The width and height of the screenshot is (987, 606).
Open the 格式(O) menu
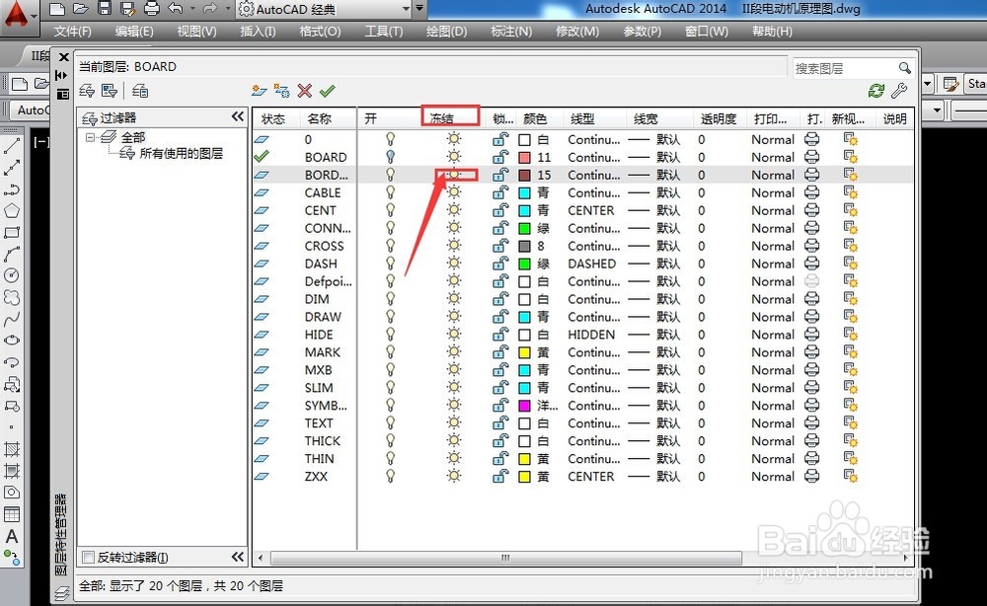(x=320, y=32)
